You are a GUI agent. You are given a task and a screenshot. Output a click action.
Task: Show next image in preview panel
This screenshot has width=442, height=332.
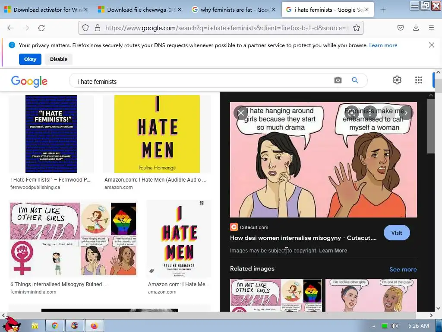coord(406,113)
